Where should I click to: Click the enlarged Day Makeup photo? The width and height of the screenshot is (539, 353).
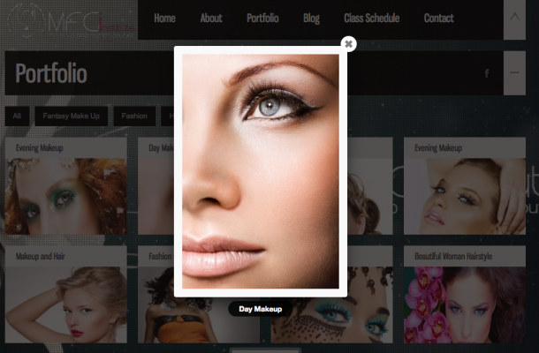pos(261,171)
